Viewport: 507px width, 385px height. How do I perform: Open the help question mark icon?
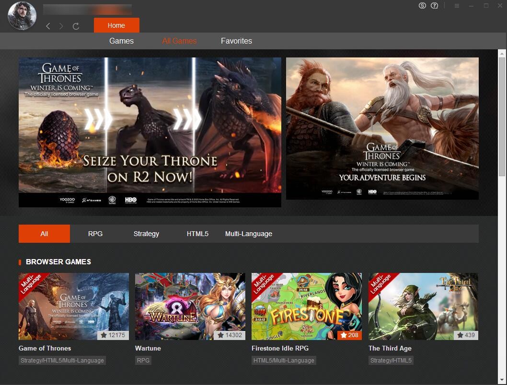tap(435, 6)
